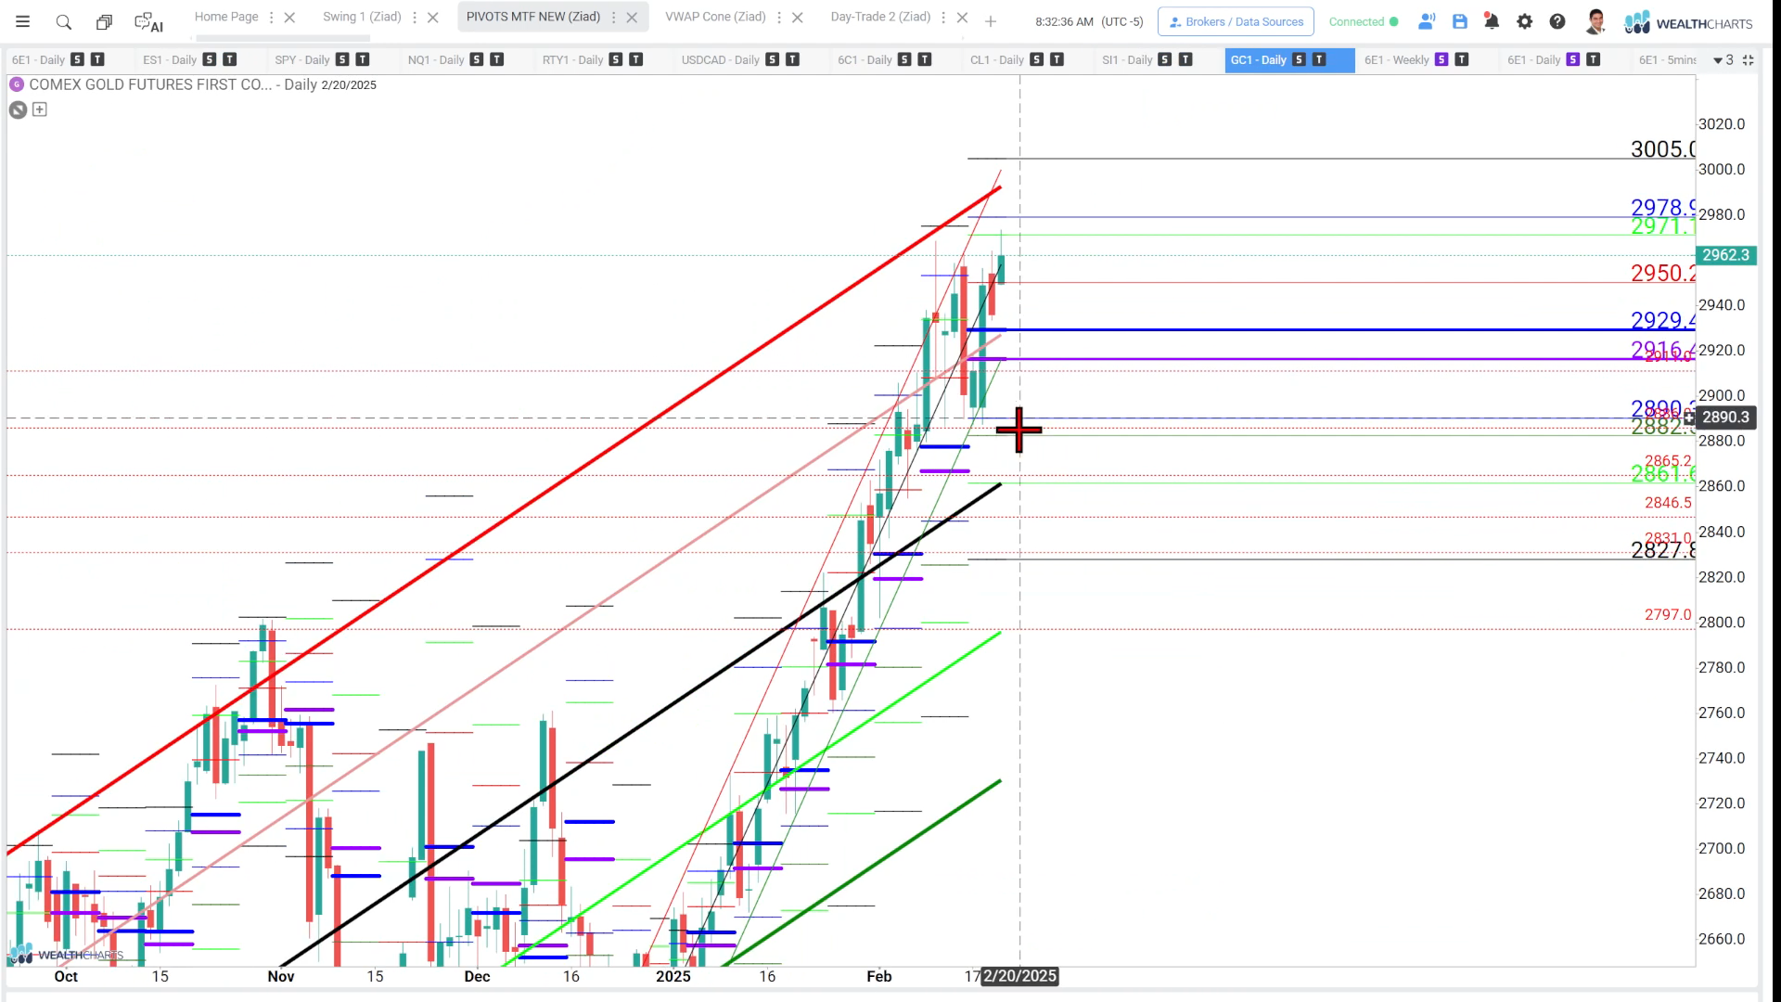Close the PIVOTS MTF NEW (Ziad) tab
This screenshot has width=1781, height=1002.
(x=632, y=17)
